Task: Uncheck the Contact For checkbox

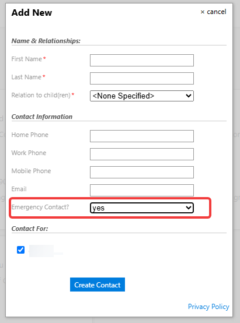Action: point(20,250)
